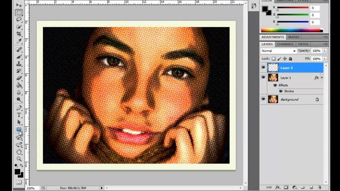The width and height of the screenshot is (340, 191).
Task: Open the Layers panel menu
Action: [325, 44]
